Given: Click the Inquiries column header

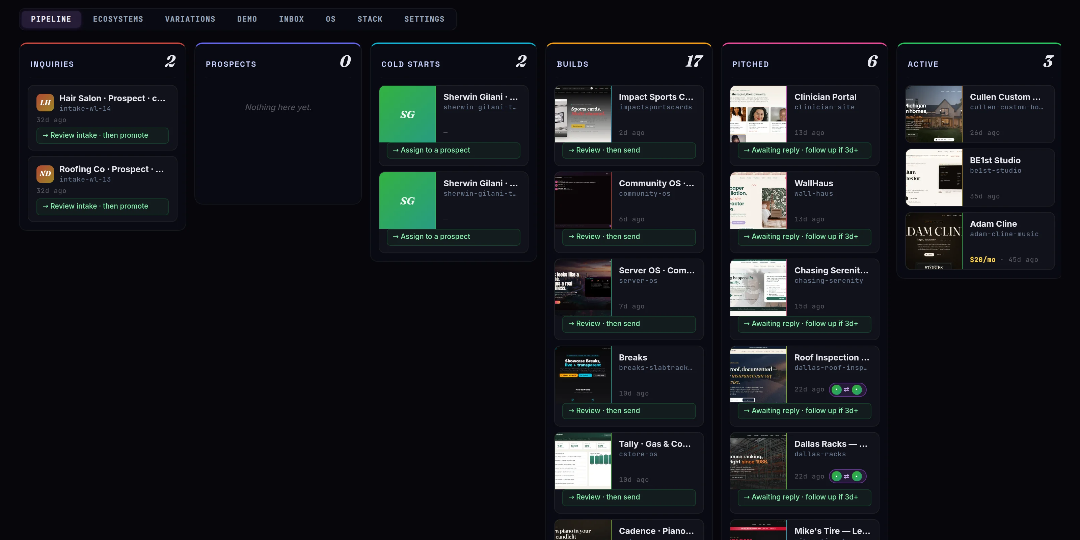Looking at the screenshot, I should [x=52, y=64].
